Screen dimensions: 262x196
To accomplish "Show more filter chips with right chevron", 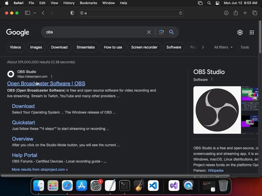I will (203, 47).
